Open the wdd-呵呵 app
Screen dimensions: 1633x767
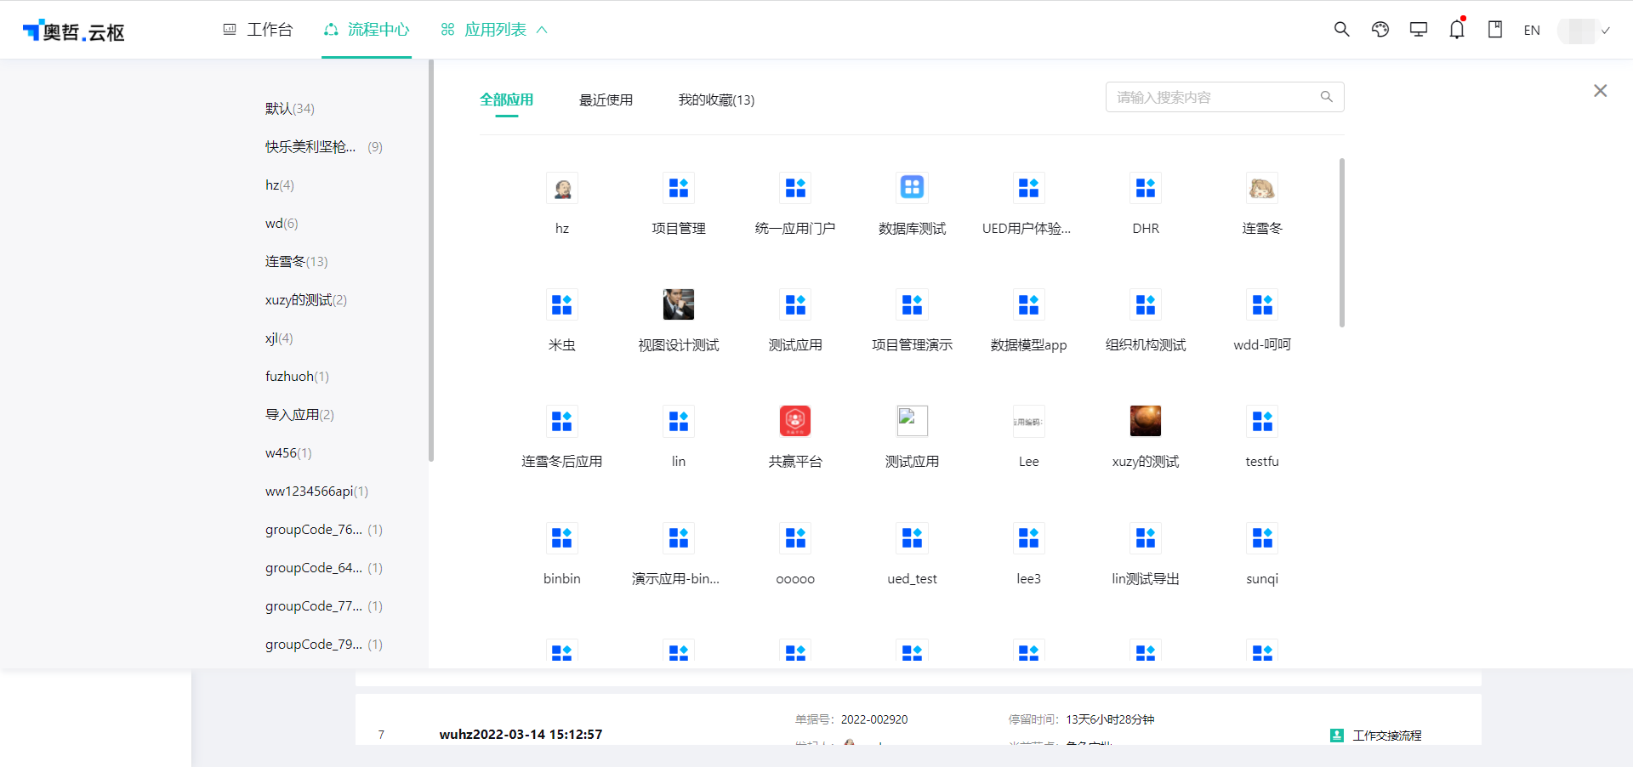[x=1262, y=304]
